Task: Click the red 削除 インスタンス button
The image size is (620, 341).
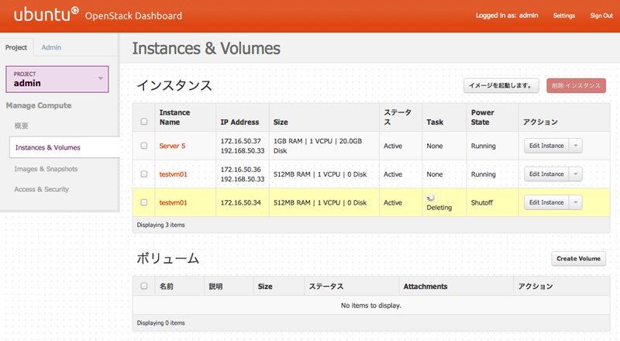Action: [x=576, y=85]
